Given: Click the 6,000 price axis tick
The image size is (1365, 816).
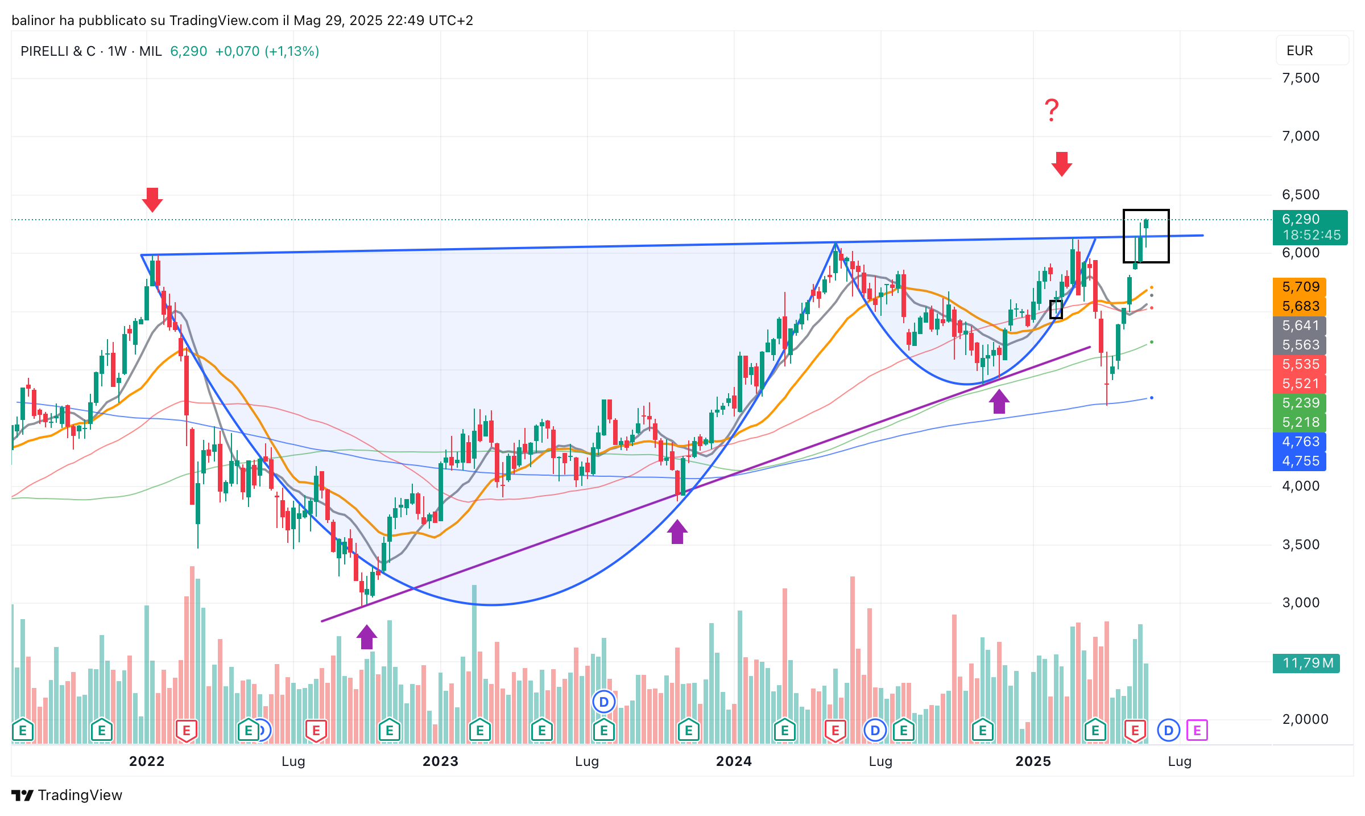Looking at the screenshot, I should point(1301,253).
